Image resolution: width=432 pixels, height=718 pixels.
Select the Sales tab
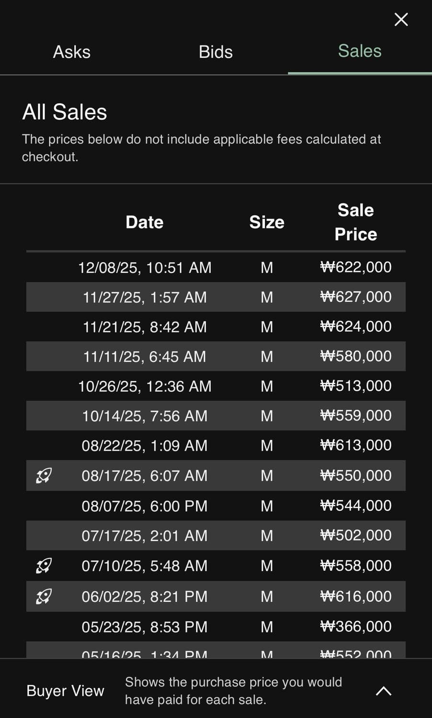(360, 51)
